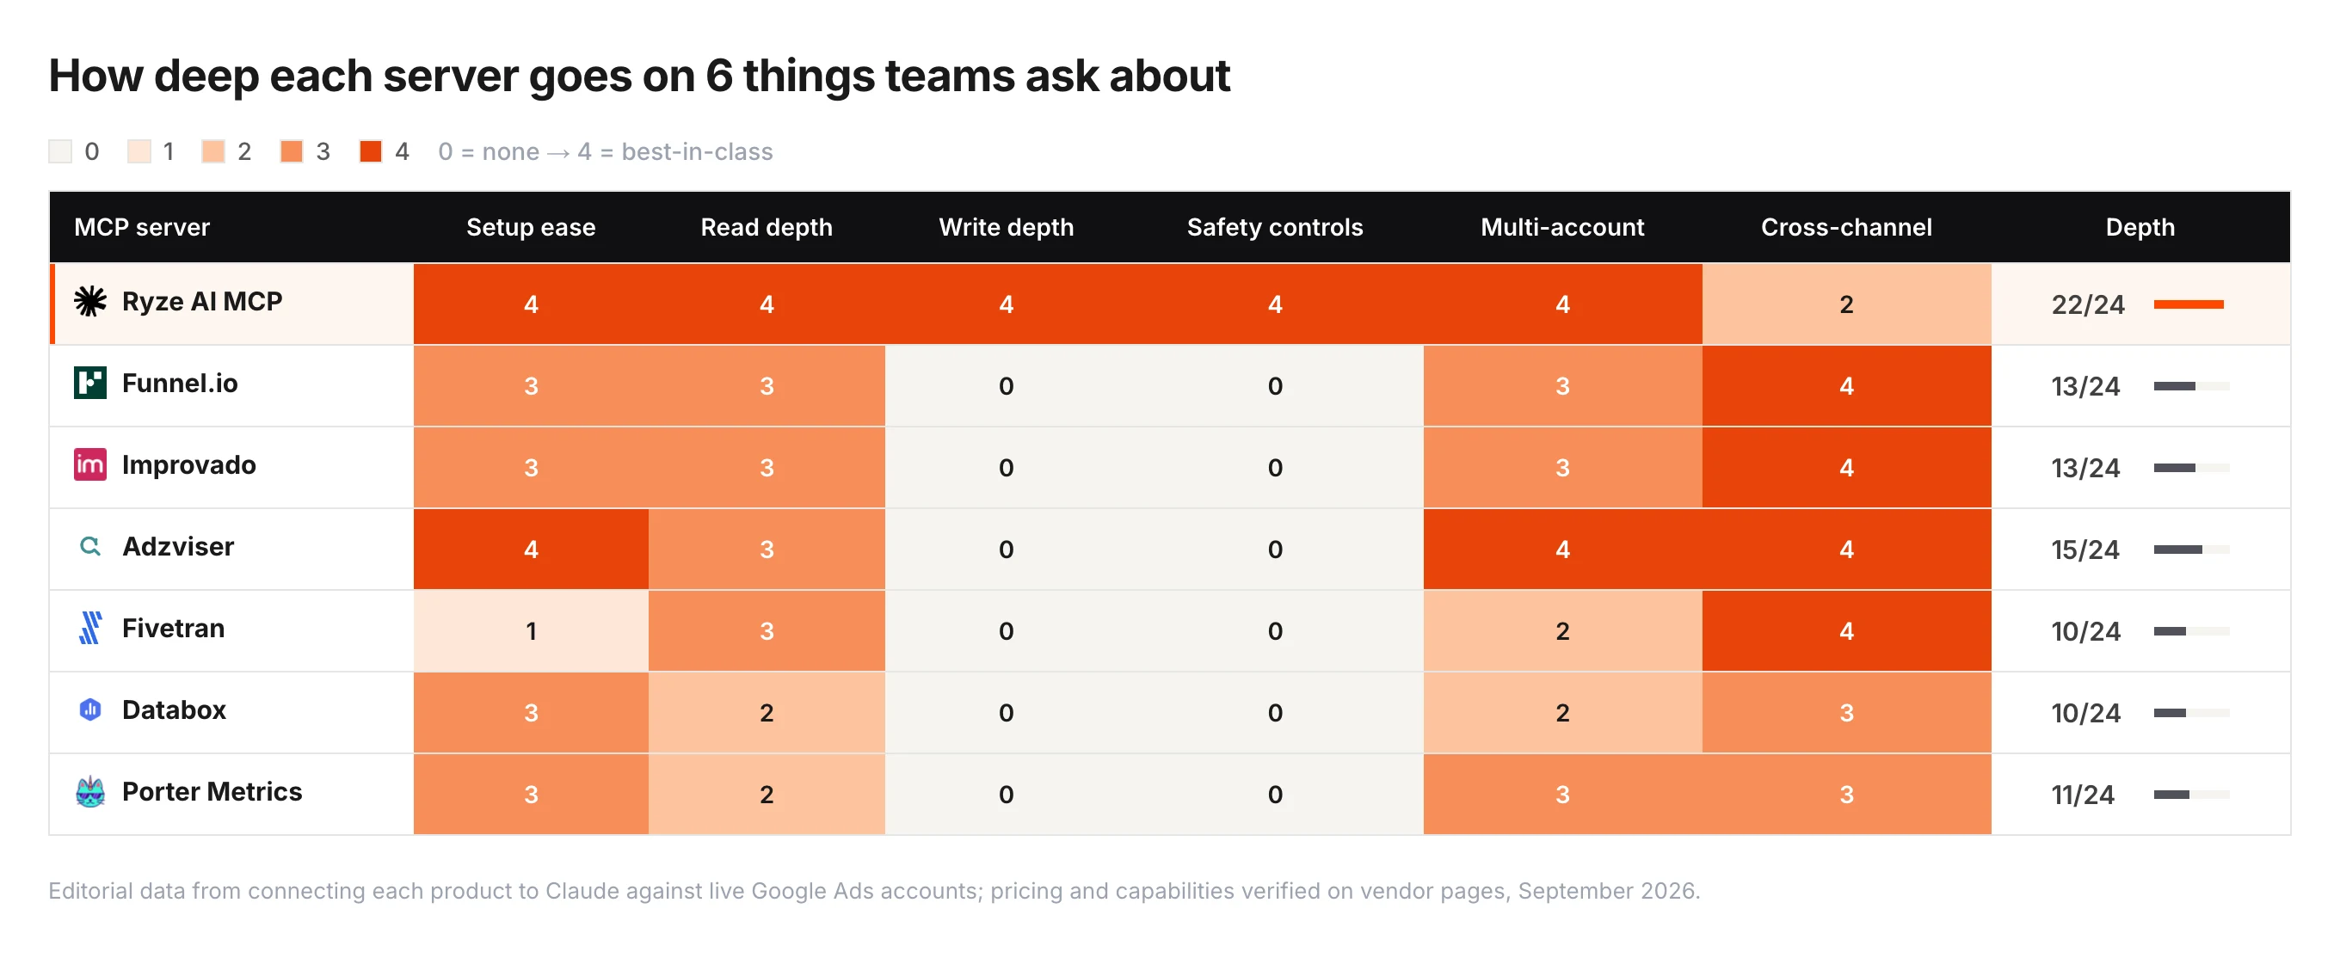The width and height of the screenshot is (2340, 958).
Task: Click the Adzviser 15/24 depth bar
Action: coord(2191,550)
